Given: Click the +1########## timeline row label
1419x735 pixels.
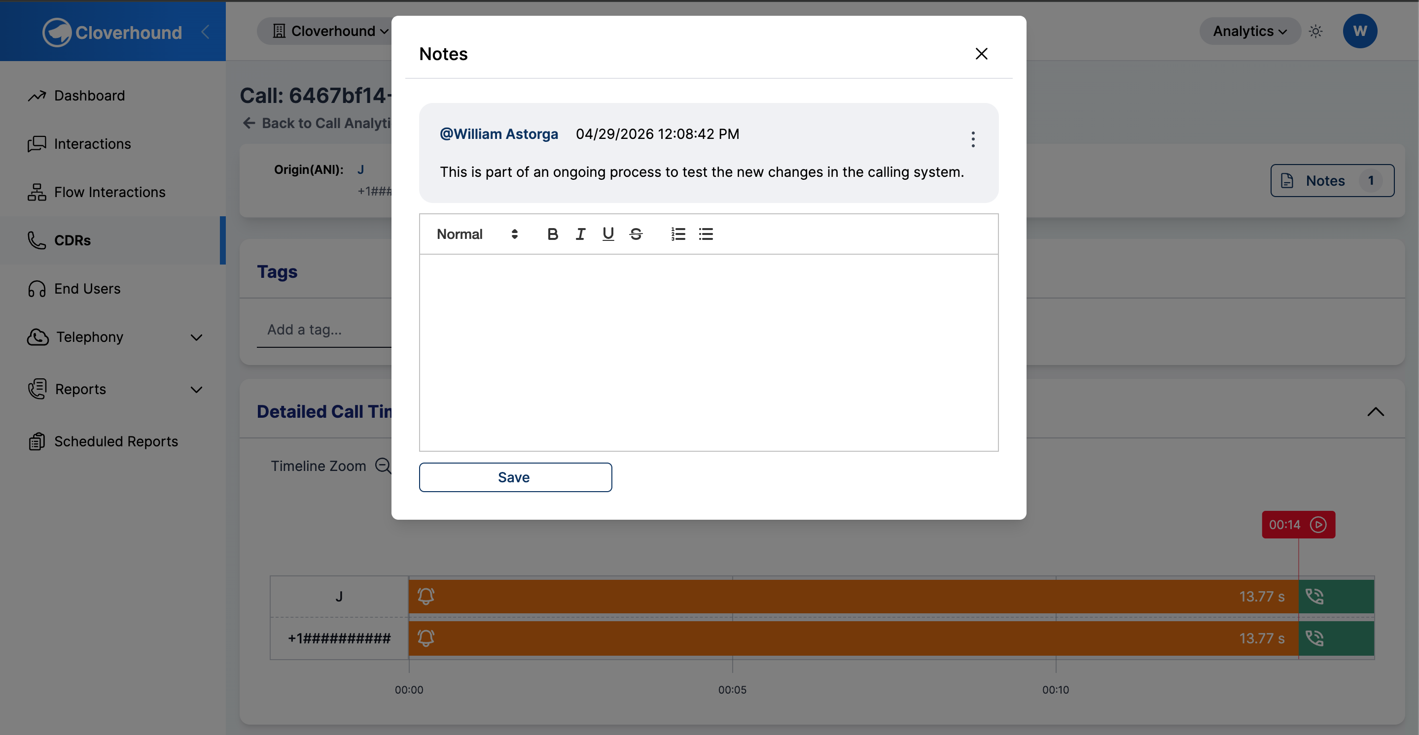Looking at the screenshot, I should [x=339, y=638].
